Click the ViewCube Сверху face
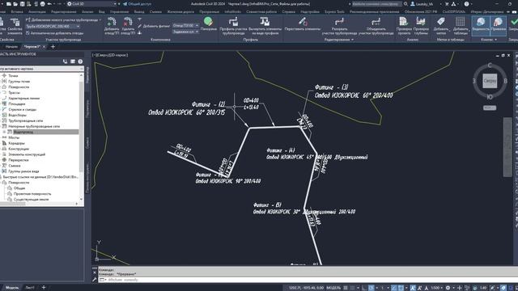The image size is (518, 291). (x=490, y=81)
